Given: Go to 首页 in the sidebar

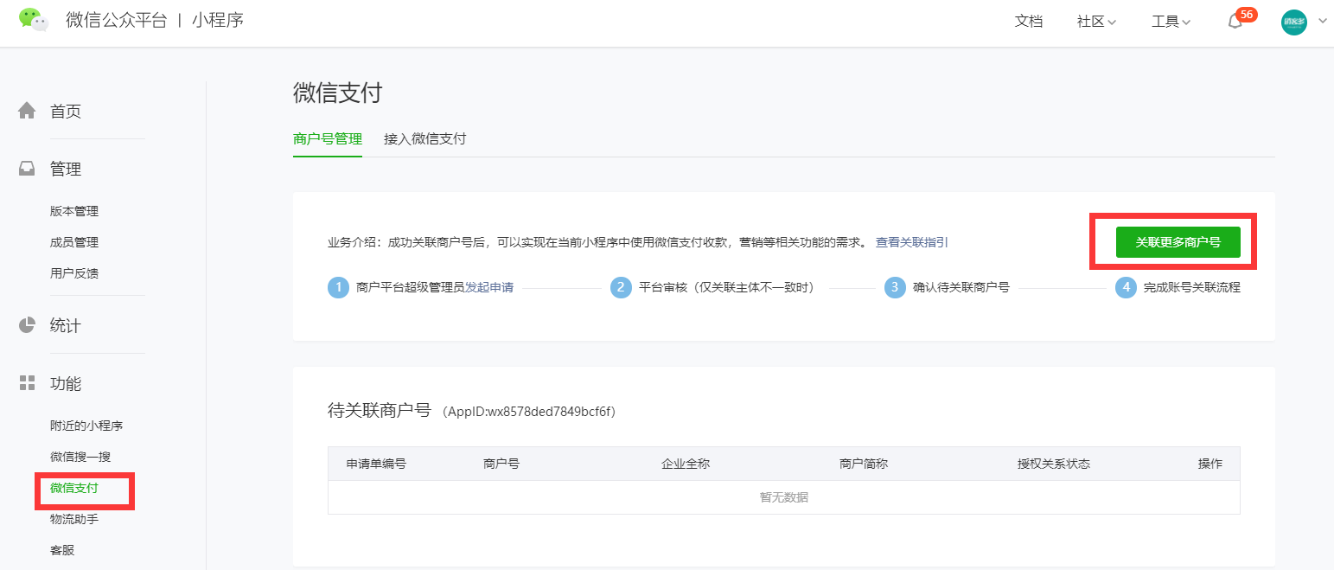Looking at the screenshot, I should (x=66, y=111).
